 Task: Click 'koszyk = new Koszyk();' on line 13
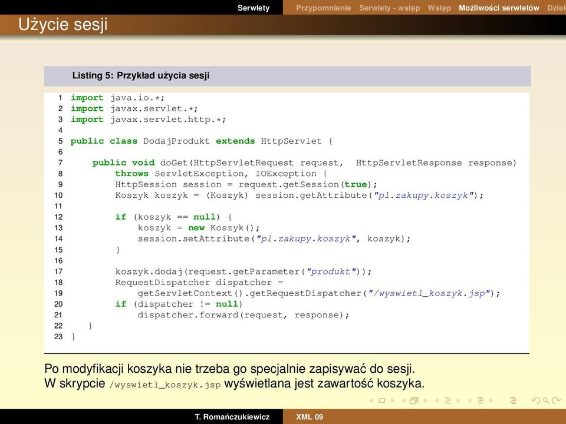click(x=199, y=227)
